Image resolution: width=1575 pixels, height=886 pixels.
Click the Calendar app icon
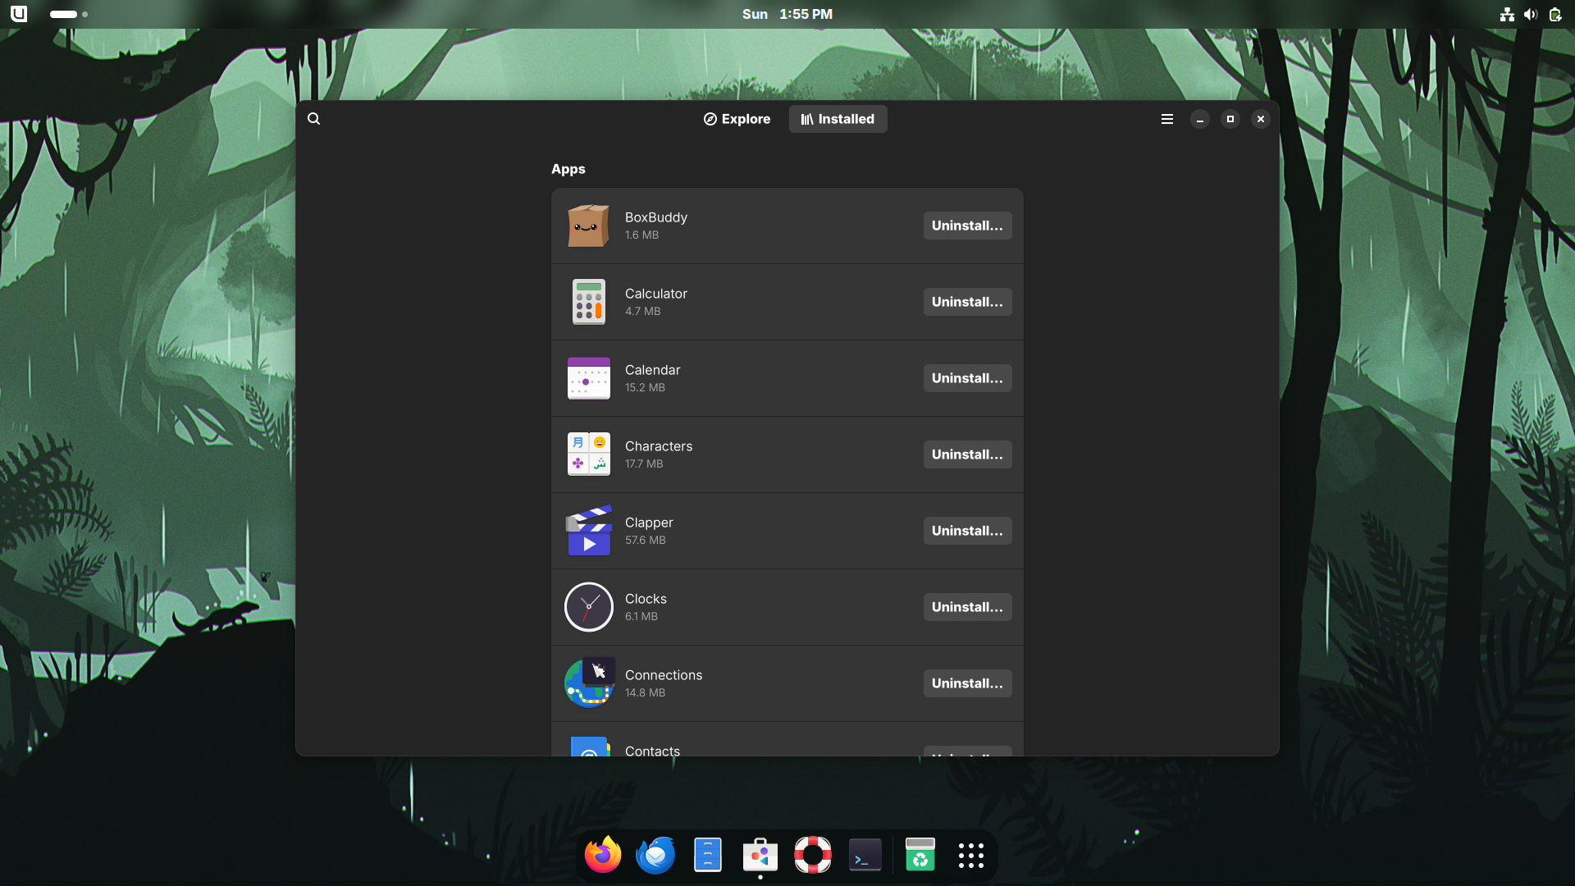[588, 378]
